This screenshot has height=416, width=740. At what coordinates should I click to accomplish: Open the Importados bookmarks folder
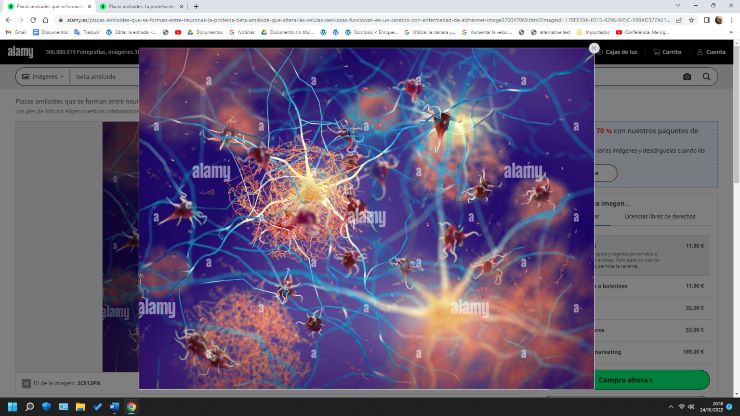[593, 32]
